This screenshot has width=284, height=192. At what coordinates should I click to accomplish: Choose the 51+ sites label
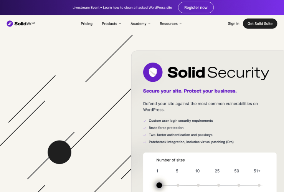click(x=257, y=171)
